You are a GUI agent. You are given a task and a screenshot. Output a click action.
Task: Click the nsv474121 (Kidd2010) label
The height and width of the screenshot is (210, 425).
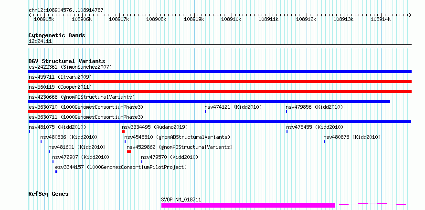coord(233,107)
